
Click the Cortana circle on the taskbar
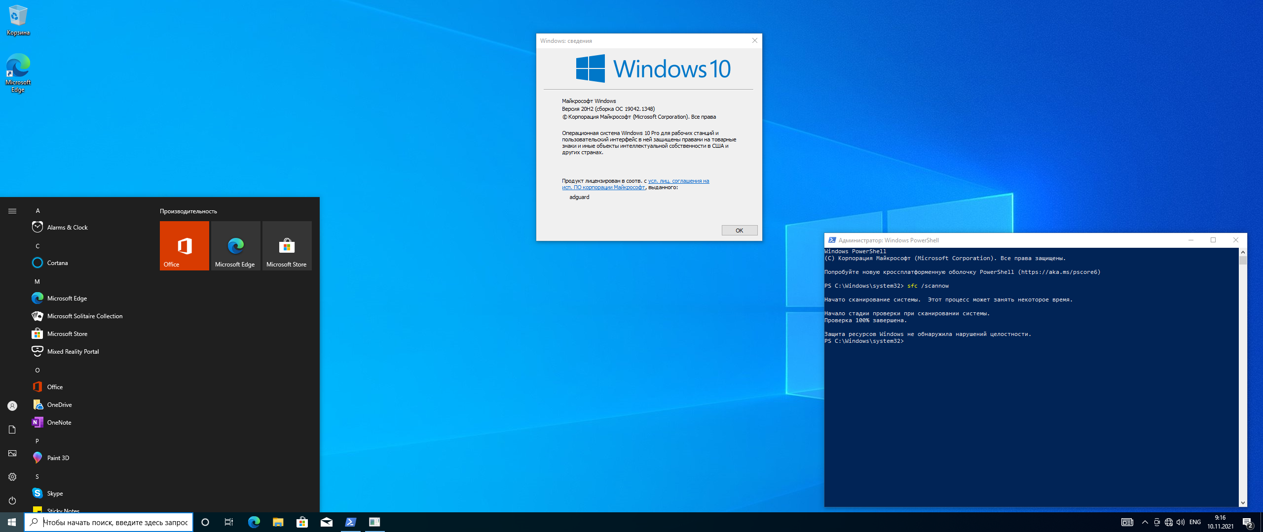205,522
